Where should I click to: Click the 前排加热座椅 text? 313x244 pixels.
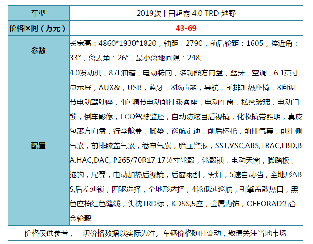247,88
